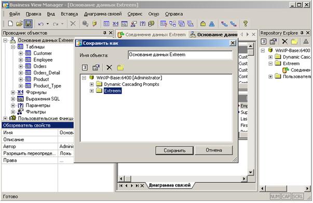Image resolution: width=313 pixels, height=203 pixels.
Task: Click the first-sheet navigation arrow at bottom
Action: tap(121, 185)
